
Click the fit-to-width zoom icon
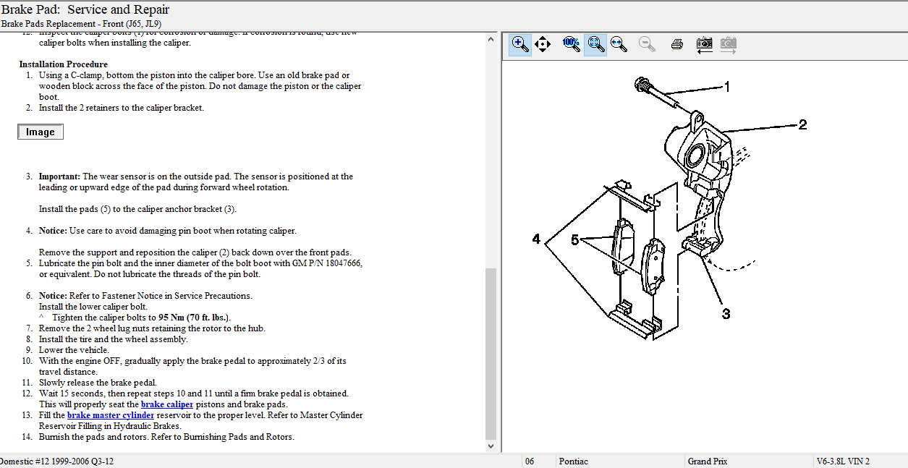[619, 44]
